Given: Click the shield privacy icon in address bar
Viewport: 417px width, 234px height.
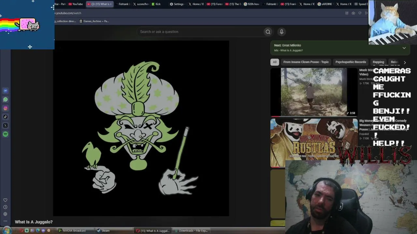Looking at the screenshot, I should (360, 13).
